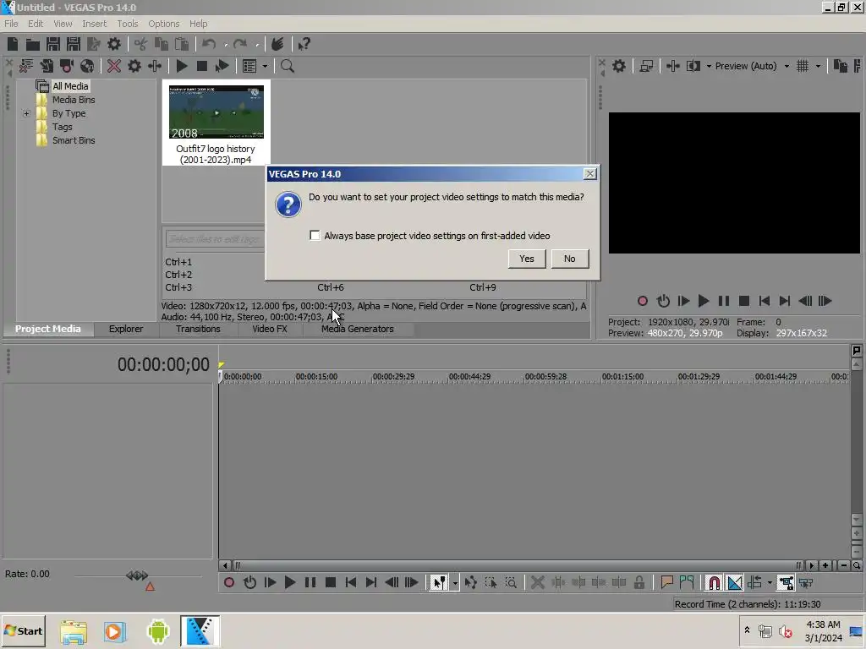Click Pause on the timeline transport bar
This screenshot has width=866, height=649.
pos(310,583)
